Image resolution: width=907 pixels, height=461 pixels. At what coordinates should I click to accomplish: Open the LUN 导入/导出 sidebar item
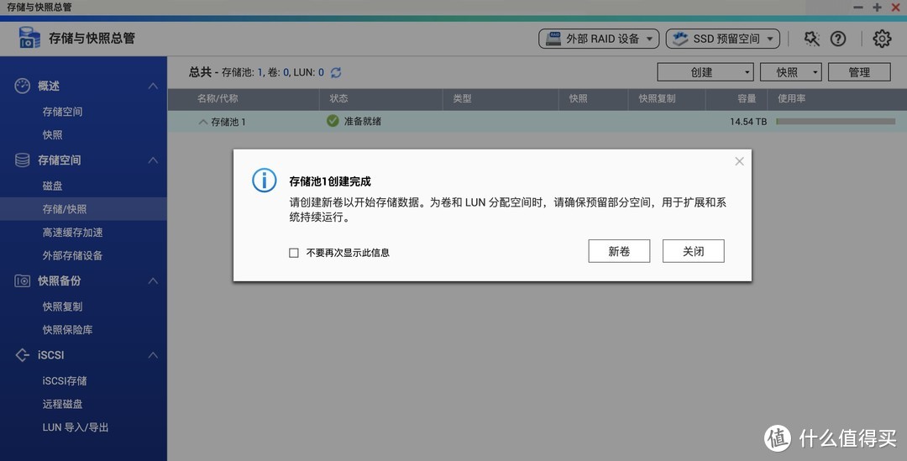(x=76, y=427)
